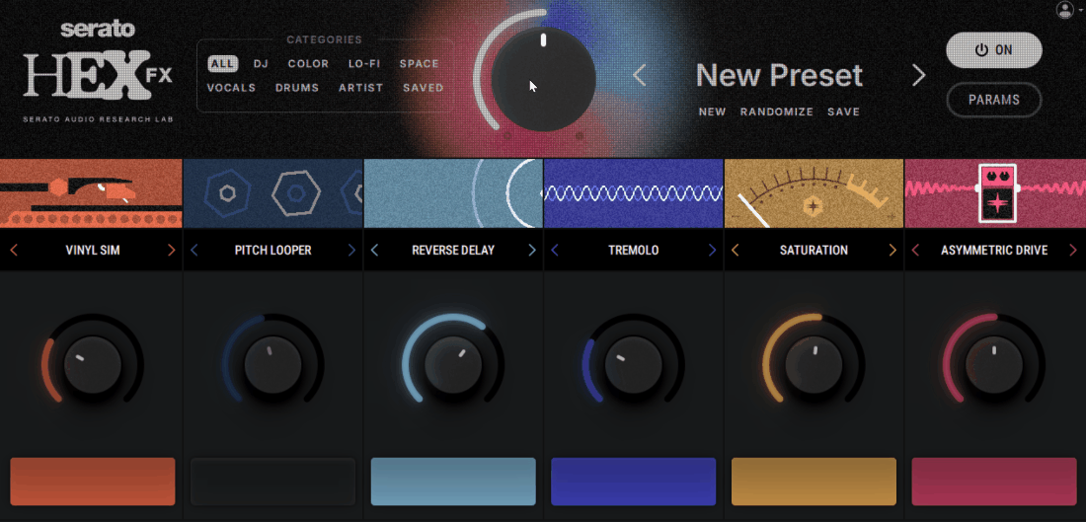
Task: Previous effect arrow left of REVERSE DELAY
Action: tap(375, 250)
